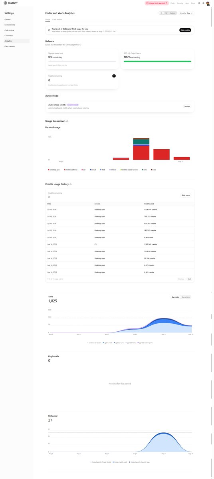
Task: Toggle Cloud legend entry
Action: pyautogui.click(x=93, y=170)
